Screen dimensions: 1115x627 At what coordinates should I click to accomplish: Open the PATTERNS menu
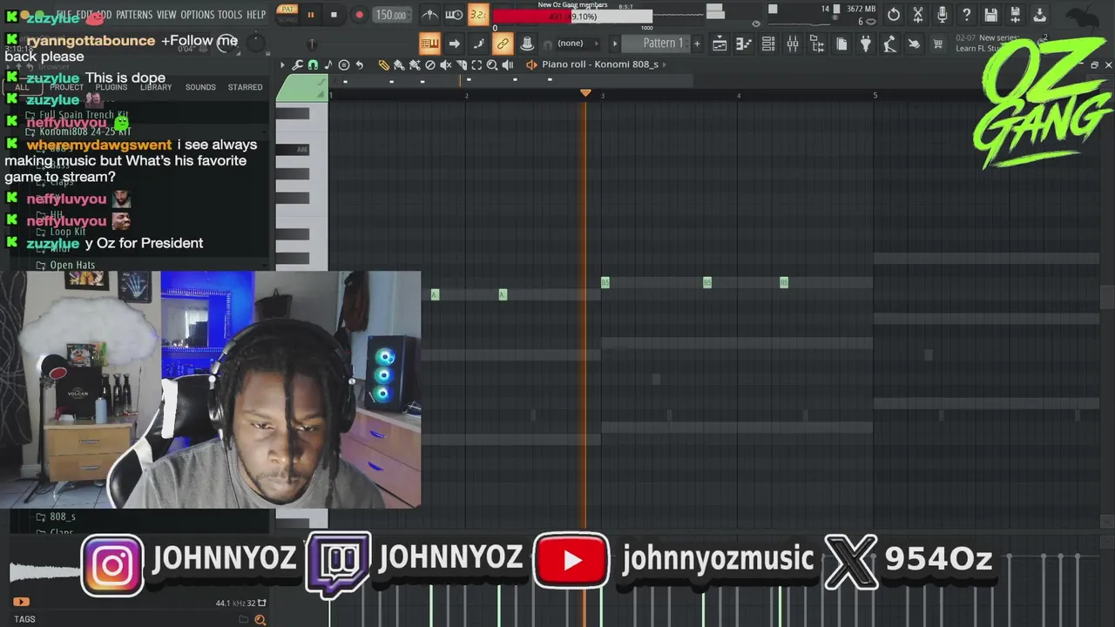(x=134, y=15)
